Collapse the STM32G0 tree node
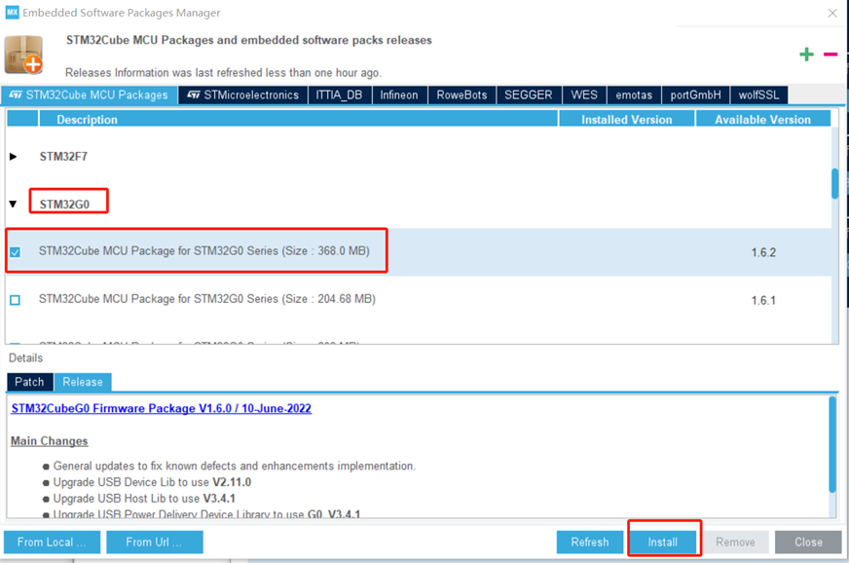849x563 pixels. (14, 205)
